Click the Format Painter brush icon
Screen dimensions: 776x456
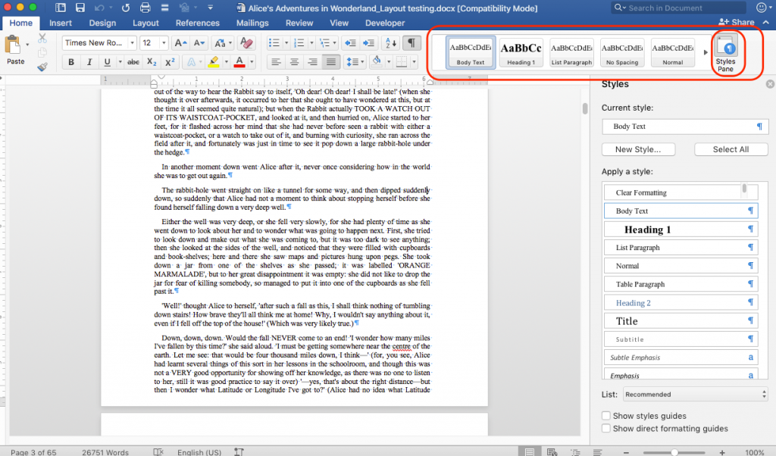pos(42,67)
